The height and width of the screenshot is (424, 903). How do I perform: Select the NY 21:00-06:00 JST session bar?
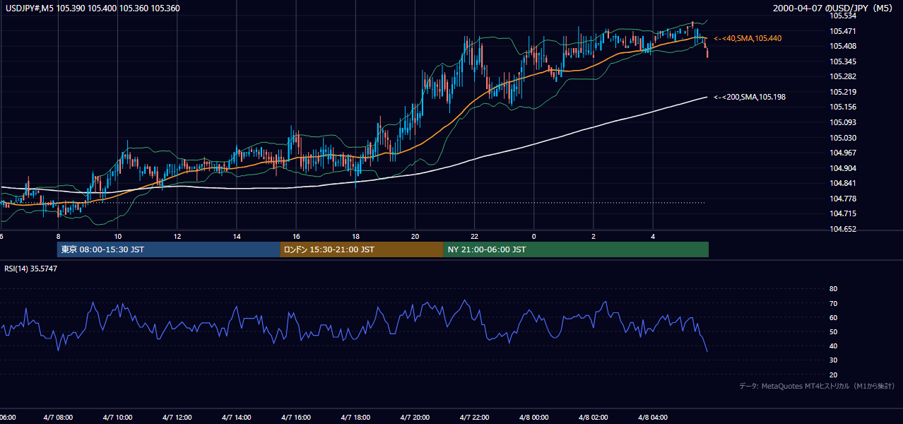[576, 249]
